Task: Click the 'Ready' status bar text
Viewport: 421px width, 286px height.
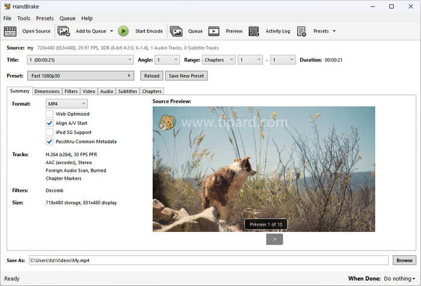Action: tap(12, 279)
